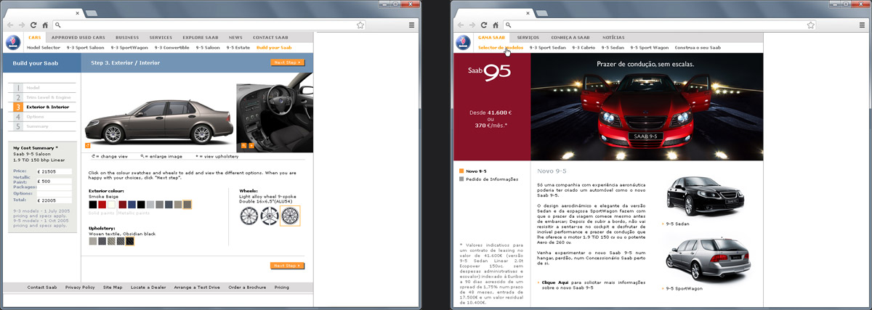Open the 9-3 Convertible sub-navigation link
872x310 pixels.
[x=173, y=47]
